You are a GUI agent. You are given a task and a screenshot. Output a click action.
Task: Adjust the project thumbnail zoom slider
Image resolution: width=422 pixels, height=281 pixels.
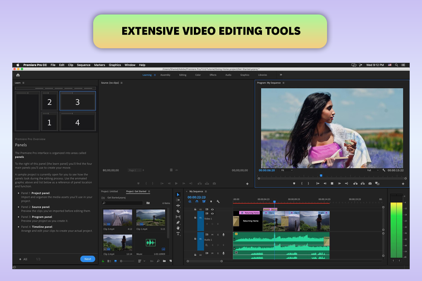point(127,261)
